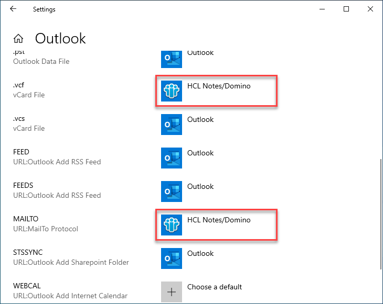Change default app label for .vcf
Image resolution: width=383 pixels, height=304 pixels.
(x=219, y=86)
